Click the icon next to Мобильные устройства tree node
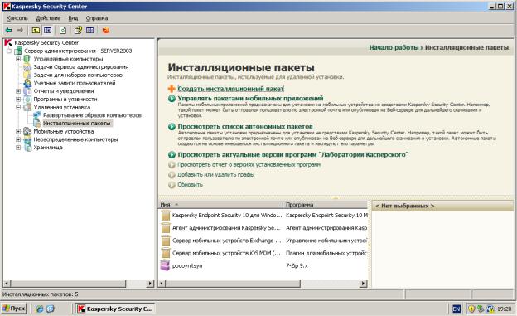The image size is (517, 316). pos(27,131)
